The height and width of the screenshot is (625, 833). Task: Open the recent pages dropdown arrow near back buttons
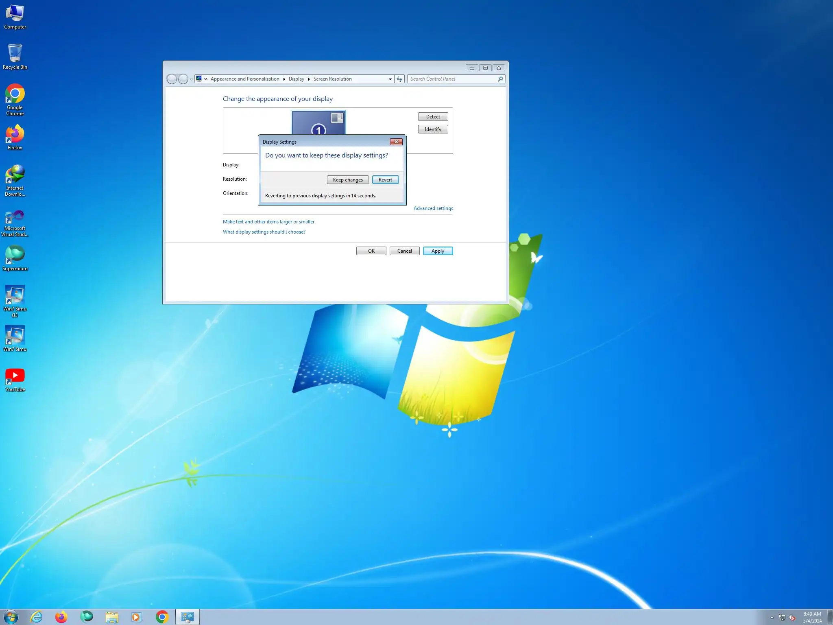point(191,79)
